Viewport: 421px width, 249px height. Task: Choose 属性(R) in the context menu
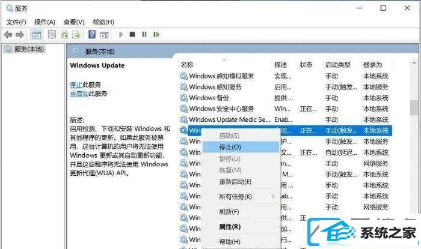click(241, 227)
